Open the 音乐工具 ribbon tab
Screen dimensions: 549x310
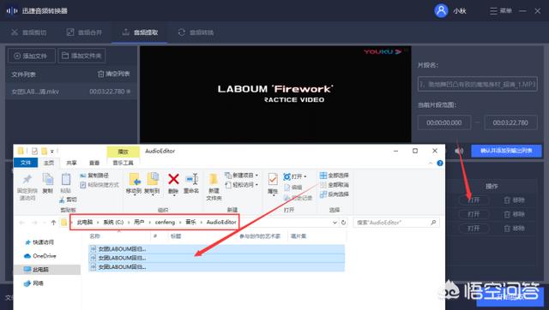(123, 163)
